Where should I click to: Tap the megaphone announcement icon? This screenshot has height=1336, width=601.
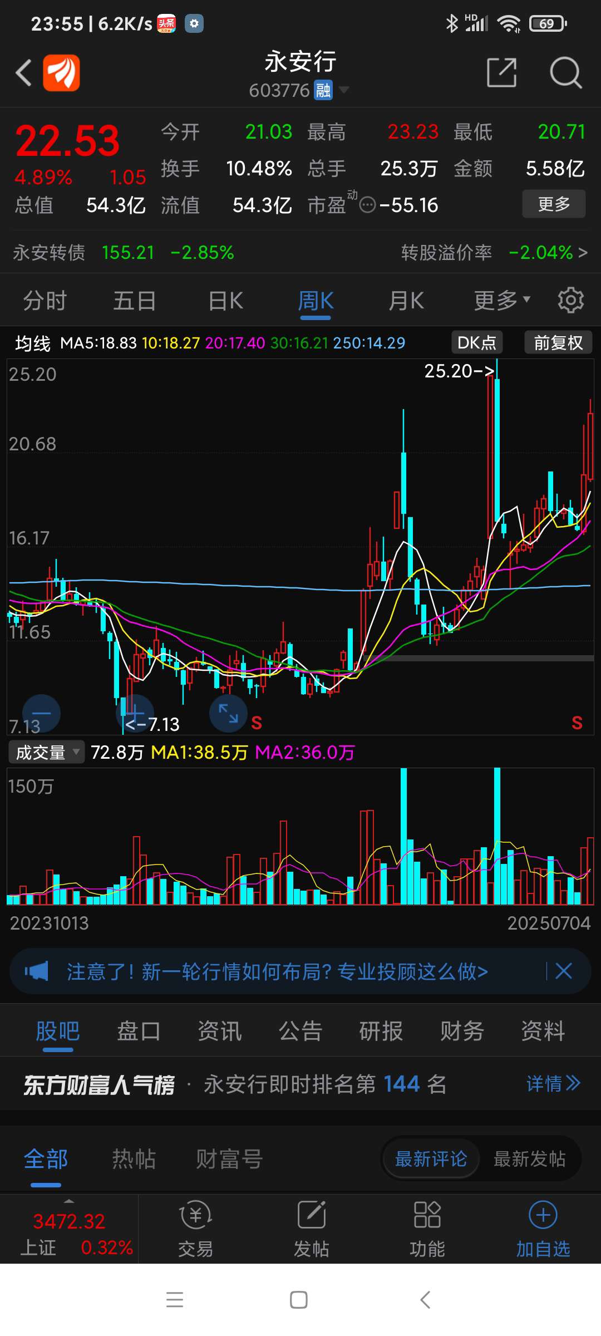[x=37, y=971]
